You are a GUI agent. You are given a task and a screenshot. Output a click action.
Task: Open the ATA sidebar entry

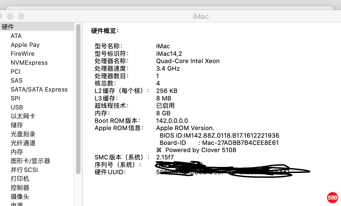(16, 36)
